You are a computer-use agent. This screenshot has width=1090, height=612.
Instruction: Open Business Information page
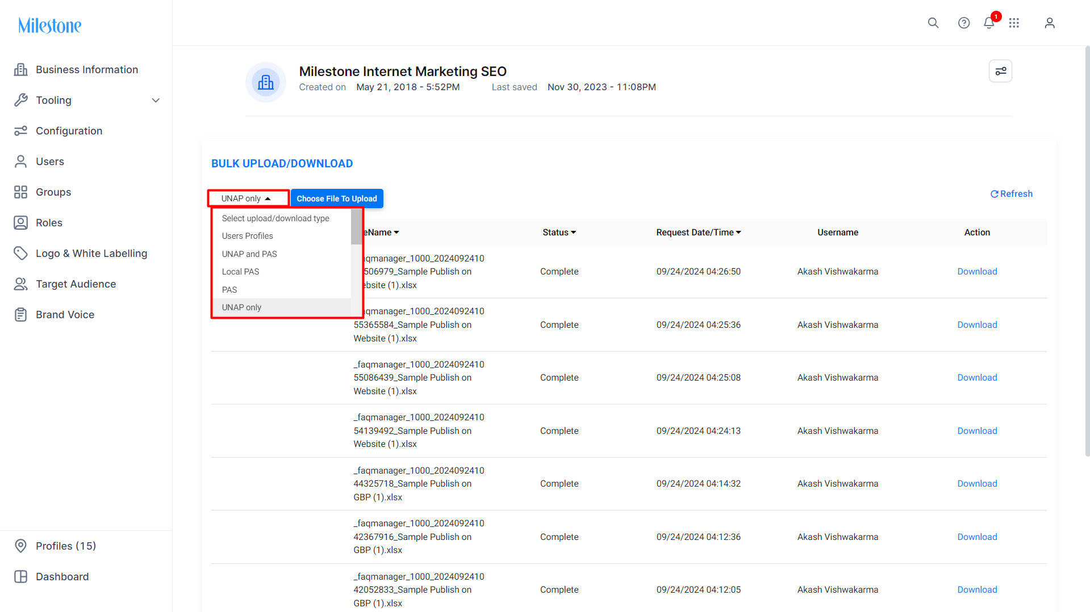click(x=86, y=69)
